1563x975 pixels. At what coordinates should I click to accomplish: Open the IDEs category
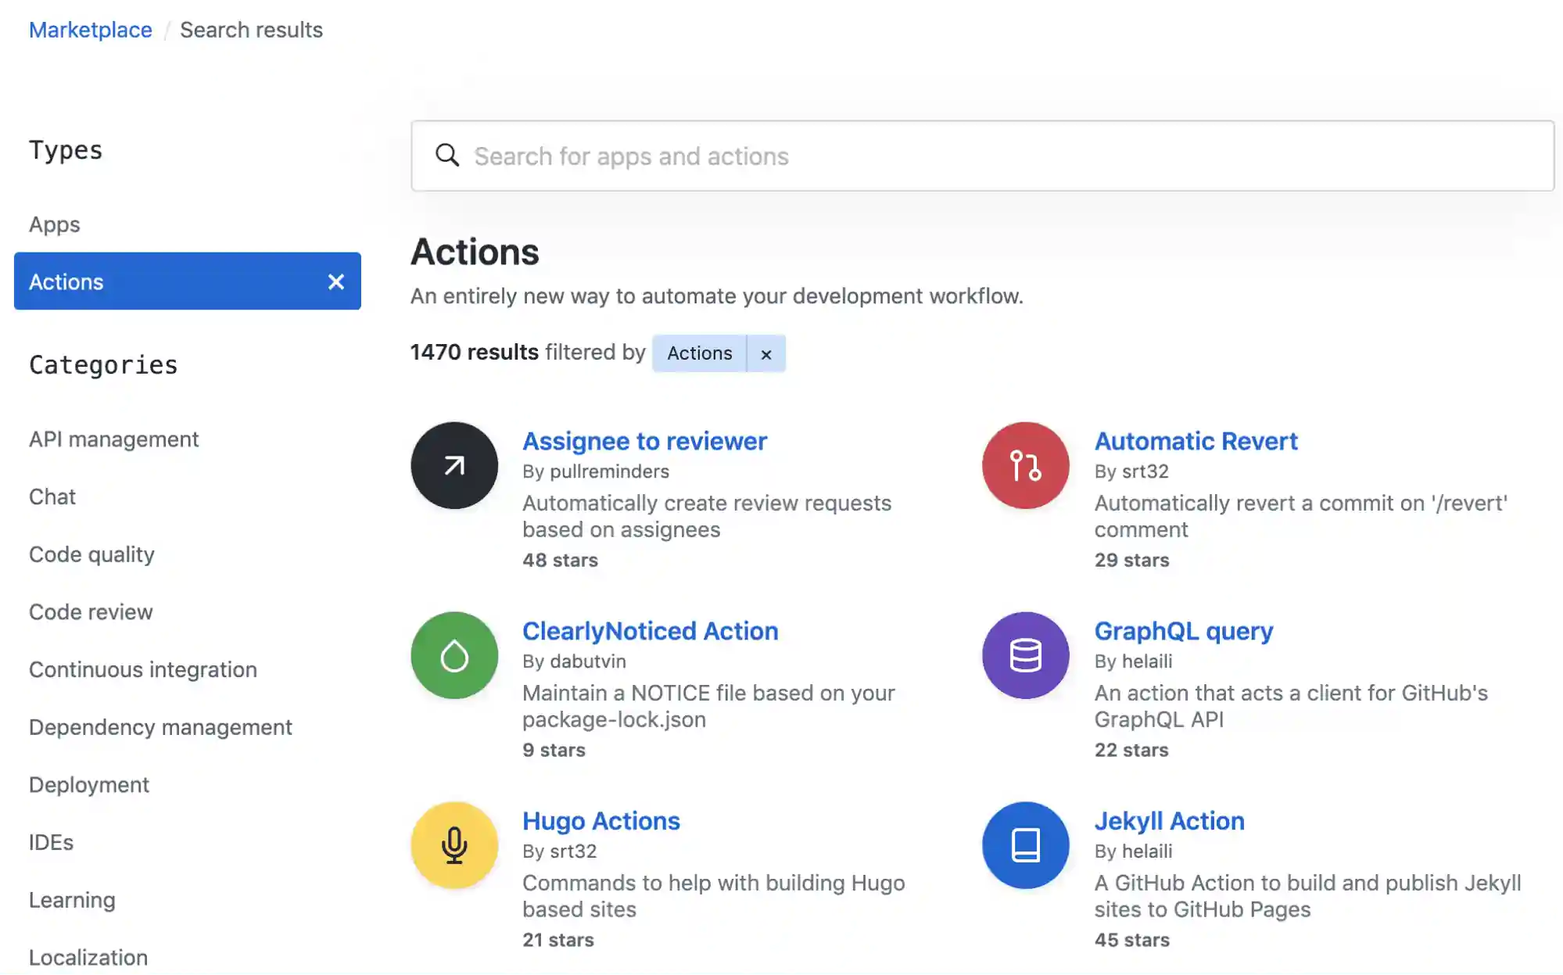51,843
